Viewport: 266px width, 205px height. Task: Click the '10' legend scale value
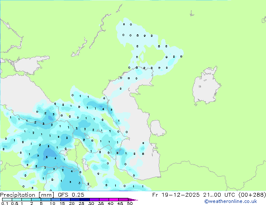(x=52, y=203)
